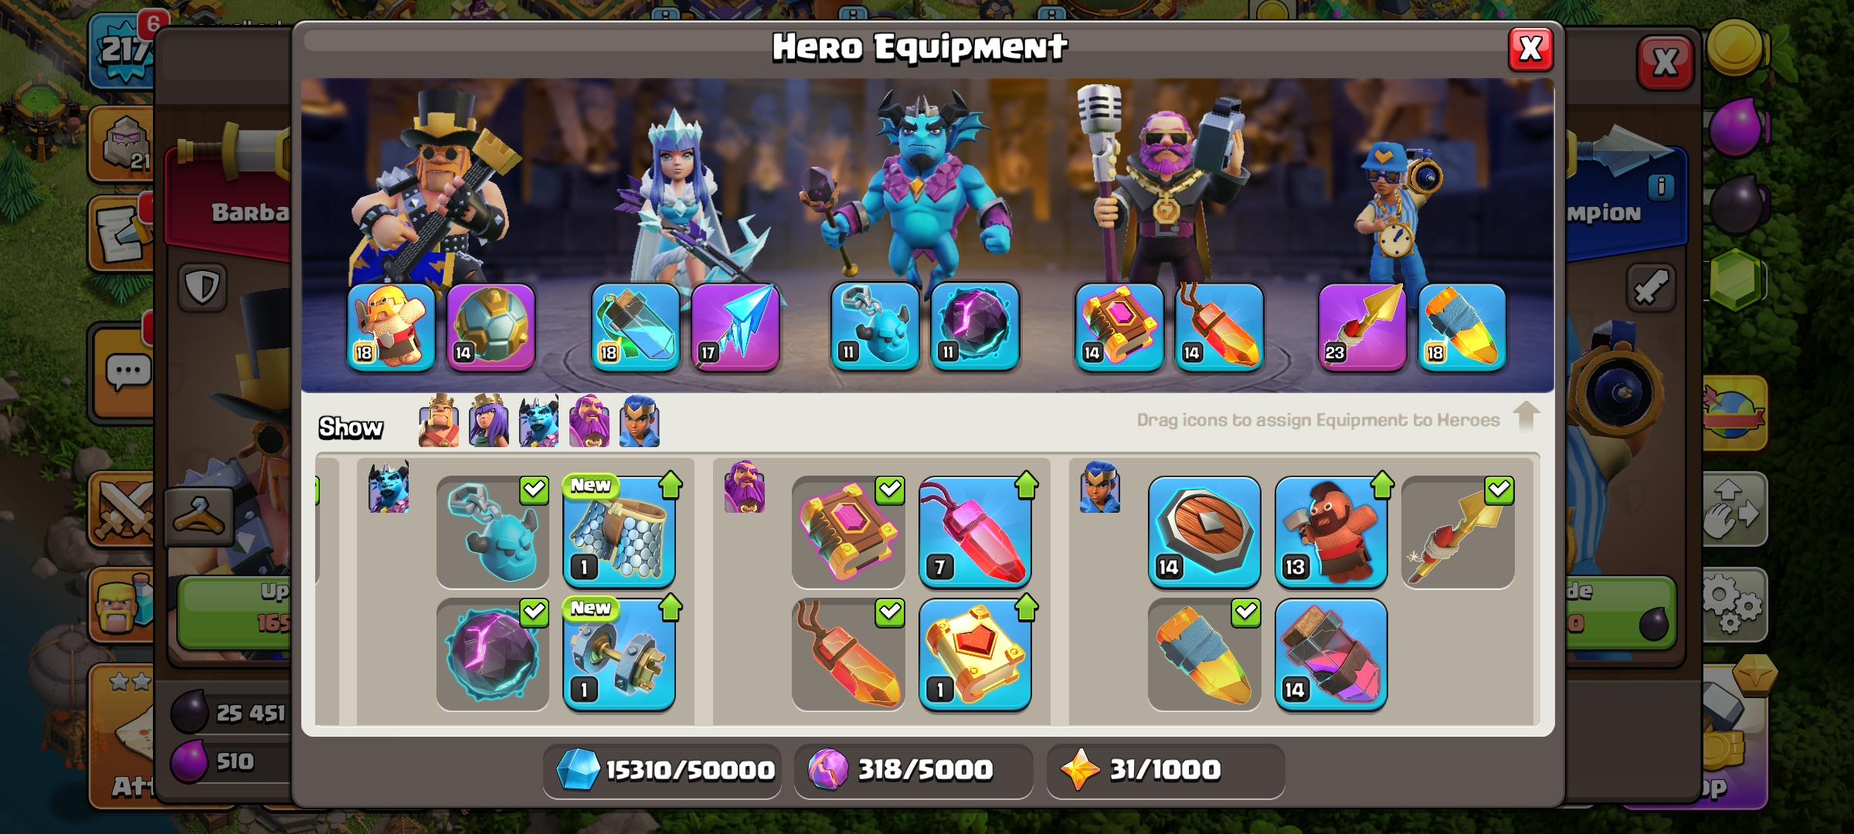Tap the Shiny Ore counter 15310/50000
The image size is (1854, 834).
[x=663, y=770]
